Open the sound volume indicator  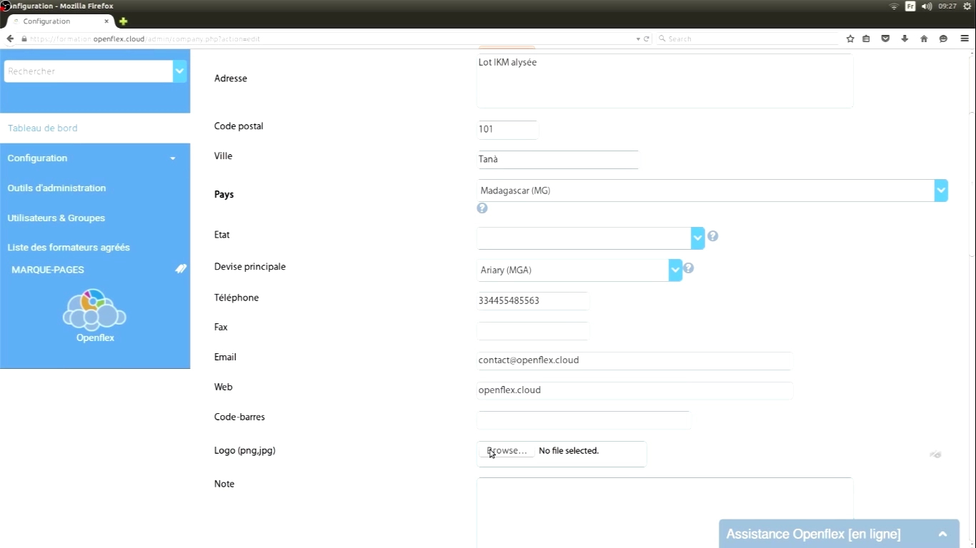[x=927, y=6]
